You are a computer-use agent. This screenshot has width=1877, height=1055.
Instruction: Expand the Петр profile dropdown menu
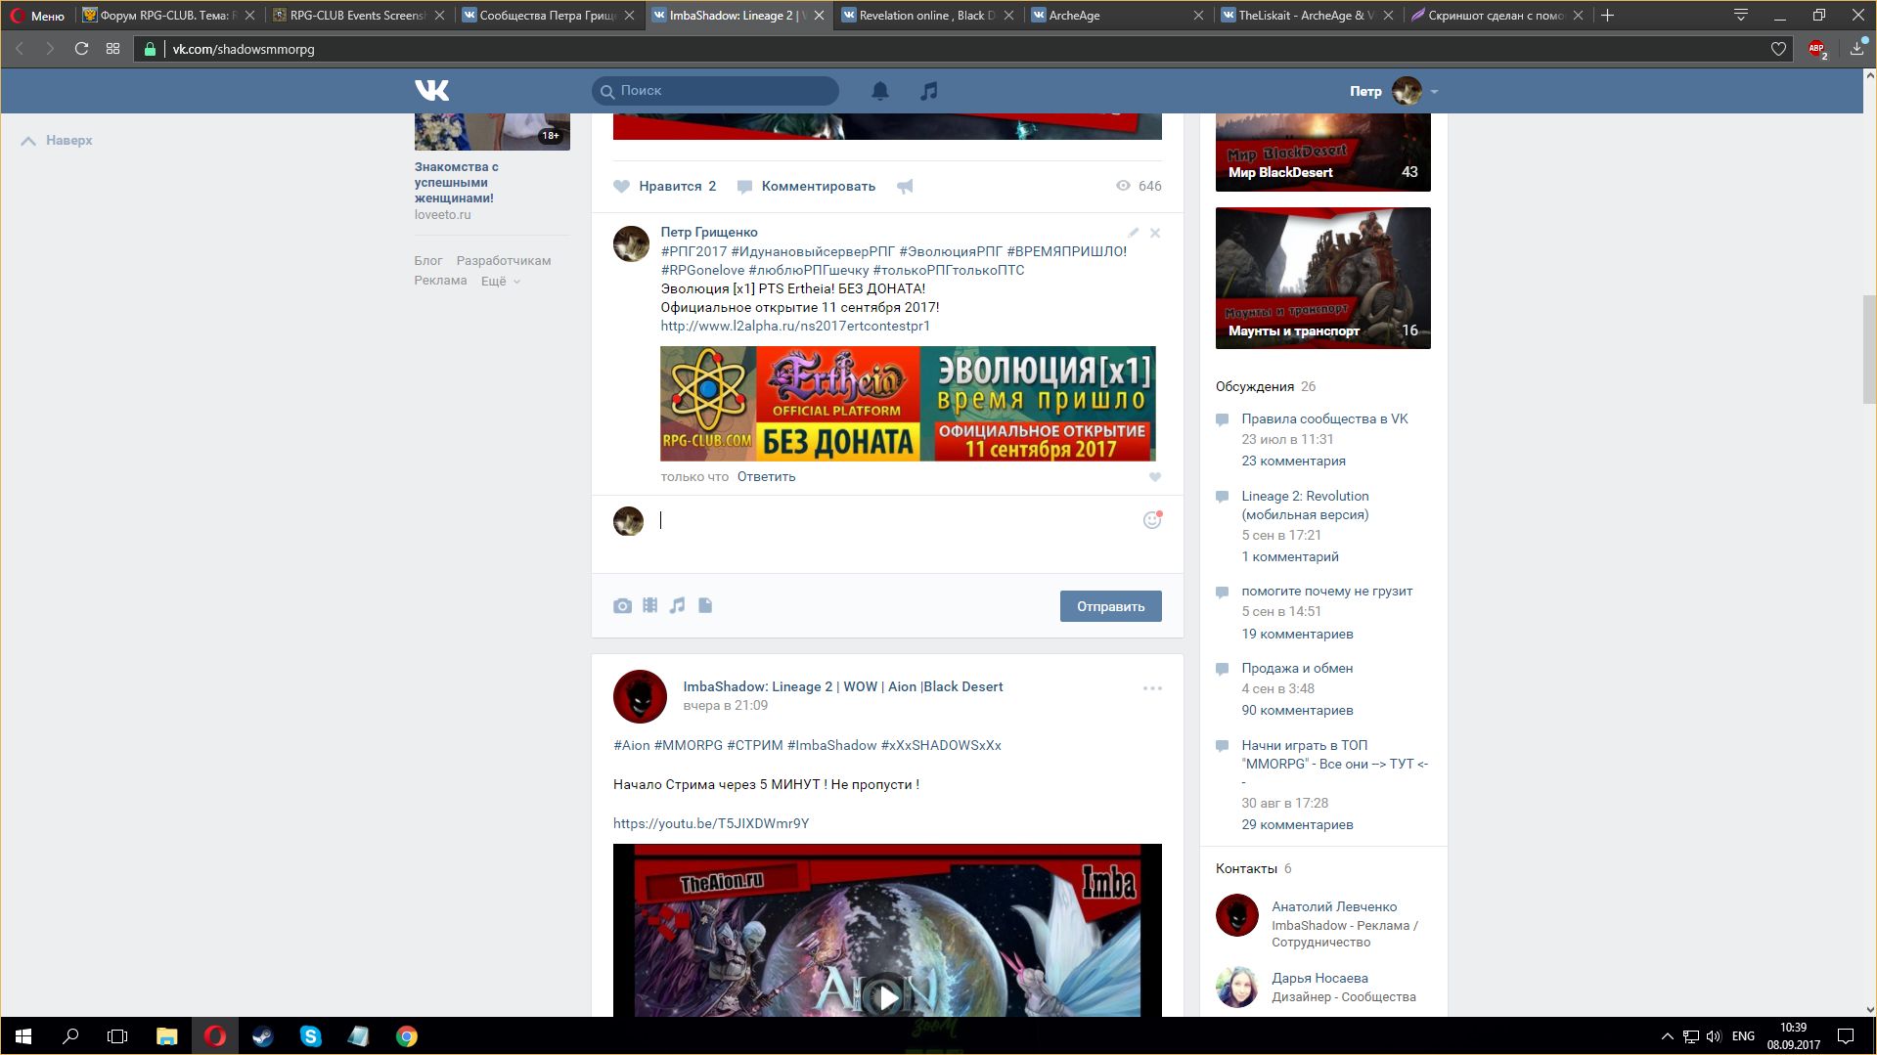1434,92
